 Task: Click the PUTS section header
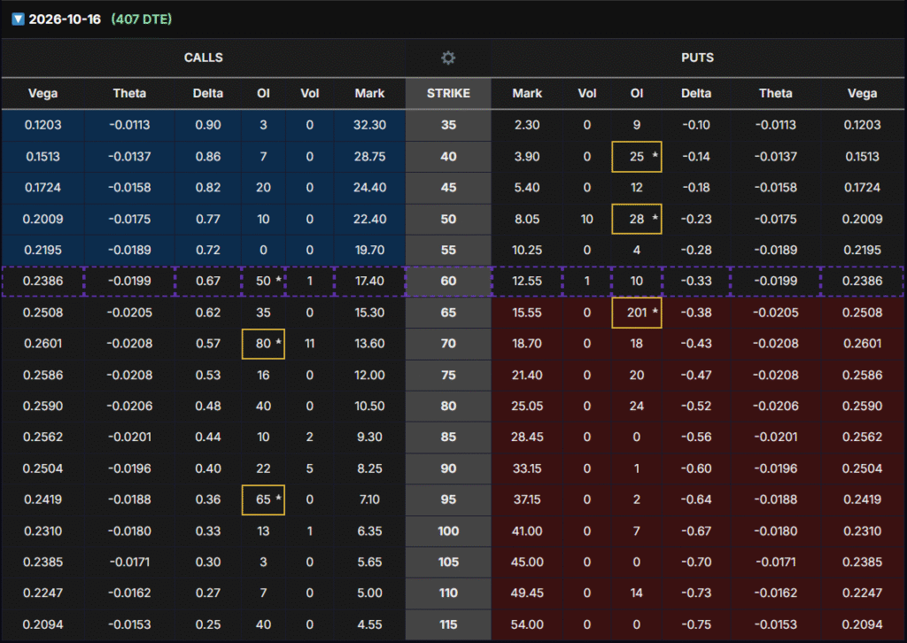699,58
